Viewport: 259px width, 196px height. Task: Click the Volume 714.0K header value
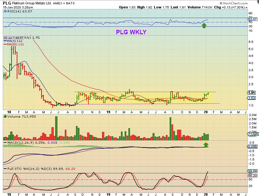pos(200,7)
